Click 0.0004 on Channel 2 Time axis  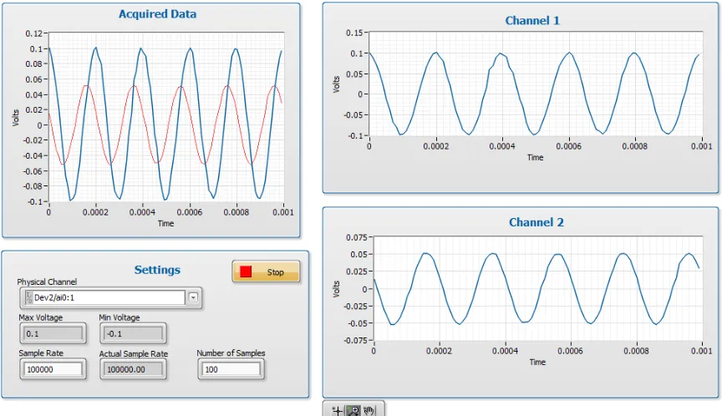coord(505,351)
